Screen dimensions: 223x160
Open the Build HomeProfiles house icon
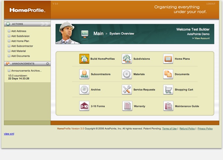click(84, 59)
